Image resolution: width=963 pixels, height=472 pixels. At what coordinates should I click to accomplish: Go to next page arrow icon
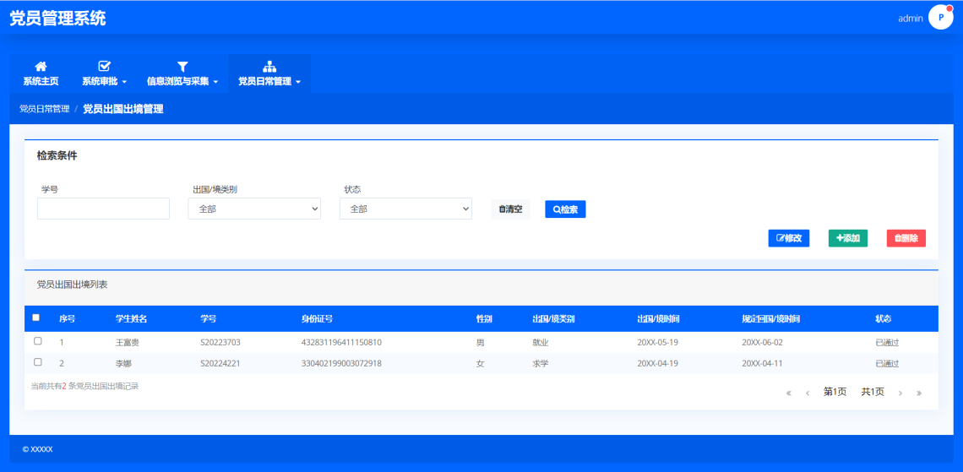tap(900, 393)
